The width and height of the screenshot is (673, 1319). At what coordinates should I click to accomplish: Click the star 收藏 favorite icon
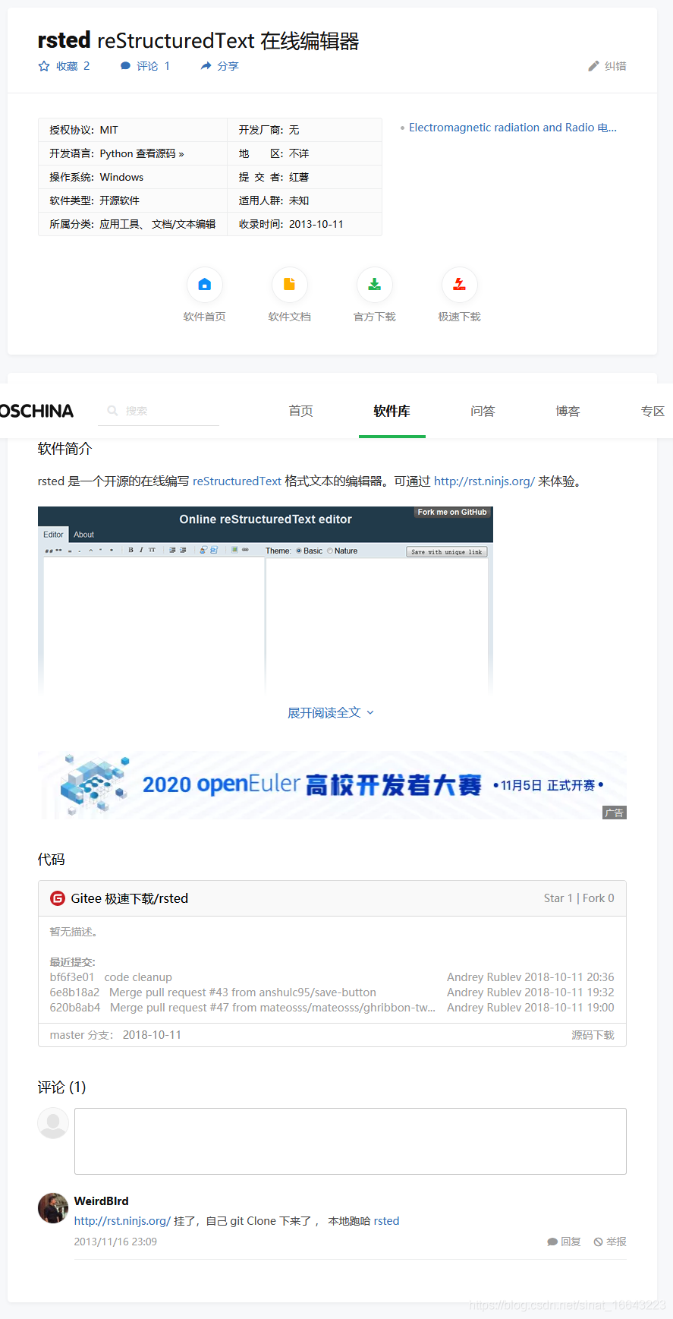44,66
